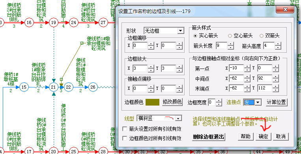The width and height of the screenshot is (301, 154).
Task: Click node 26 in the diagram
Action: [93, 87]
